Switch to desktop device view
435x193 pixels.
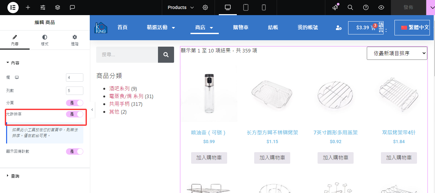click(228, 7)
